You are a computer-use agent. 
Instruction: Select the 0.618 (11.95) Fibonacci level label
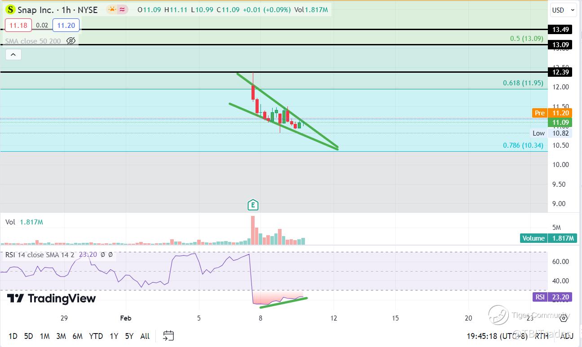click(x=523, y=83)
